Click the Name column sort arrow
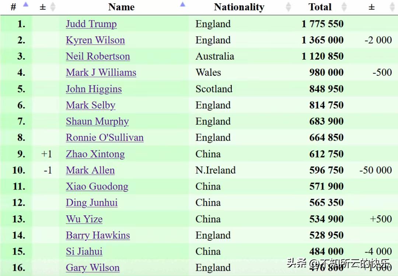 182,5
